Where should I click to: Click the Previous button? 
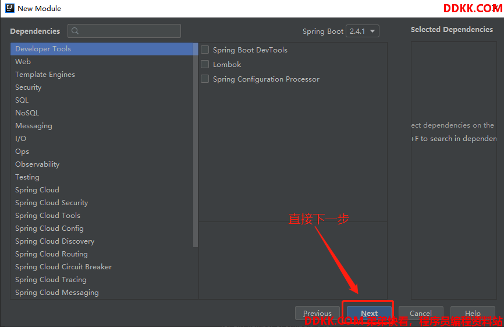(317, 313)
